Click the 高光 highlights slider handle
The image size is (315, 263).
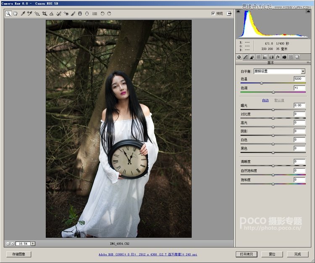[x=273, y=127]
